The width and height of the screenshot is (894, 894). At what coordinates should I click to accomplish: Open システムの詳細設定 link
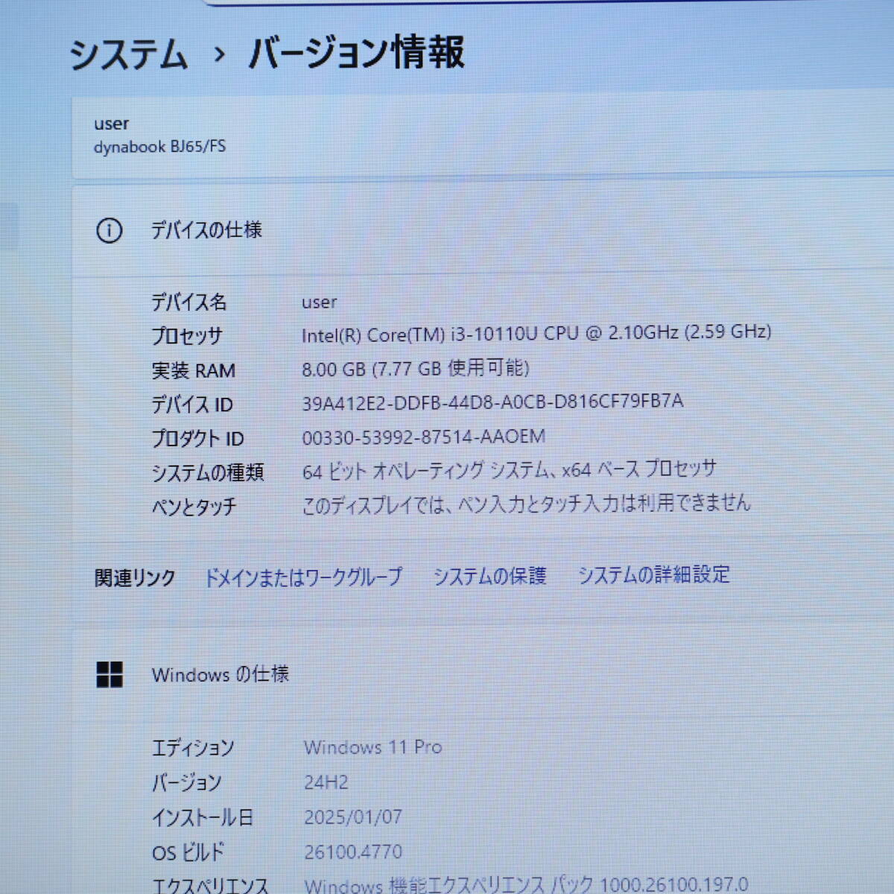654,574
